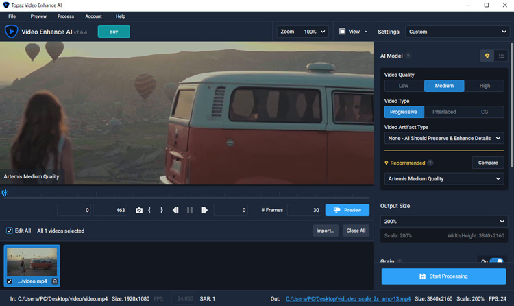This screenshot has width=514, height=306.
Task: Select Interlaced video type
Action: [x=444, y=112]
